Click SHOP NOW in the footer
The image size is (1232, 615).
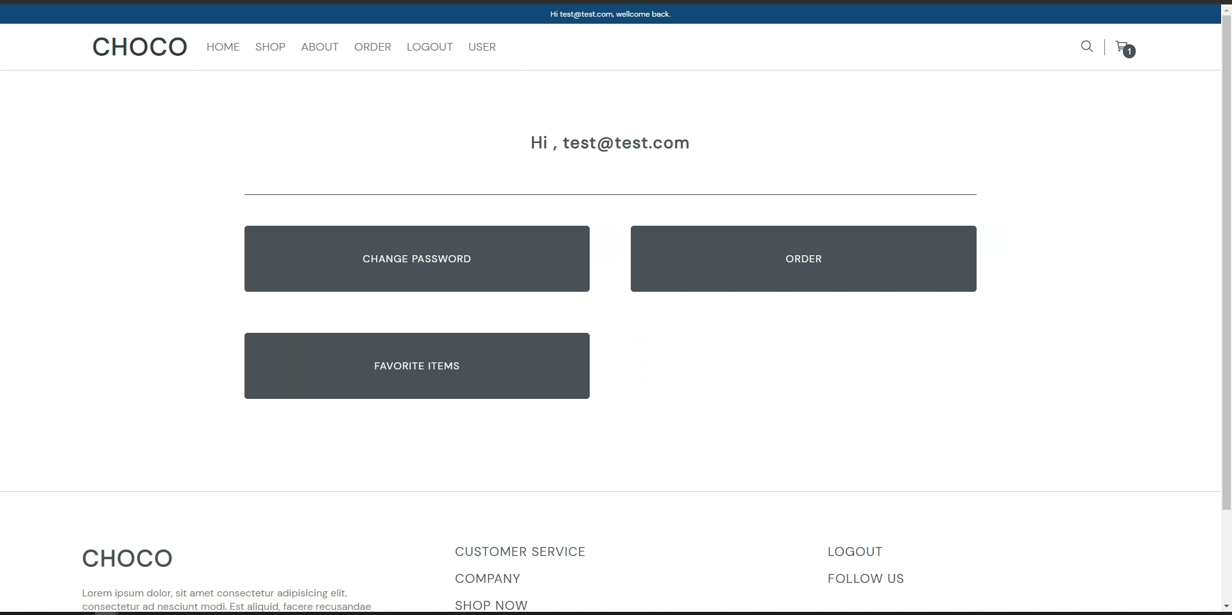pyautogui.click(x=492, y=605)
